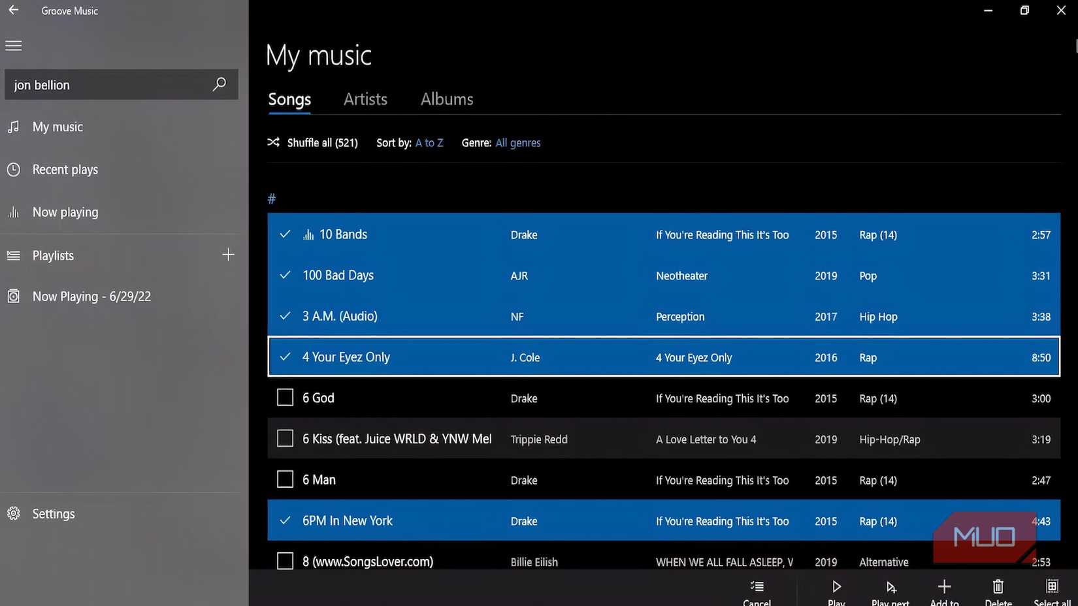The width and height of the screenshot is (1078, 606).
Task: Jump to letter via the # group header
Action: point(272,199)
